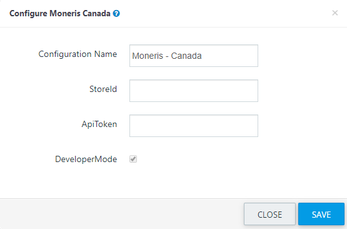This screenshot has height=229, width=347.
Task: Dismiss dialog with the top-right X icon
Action: pyautogui.click(x=335, y=13)
